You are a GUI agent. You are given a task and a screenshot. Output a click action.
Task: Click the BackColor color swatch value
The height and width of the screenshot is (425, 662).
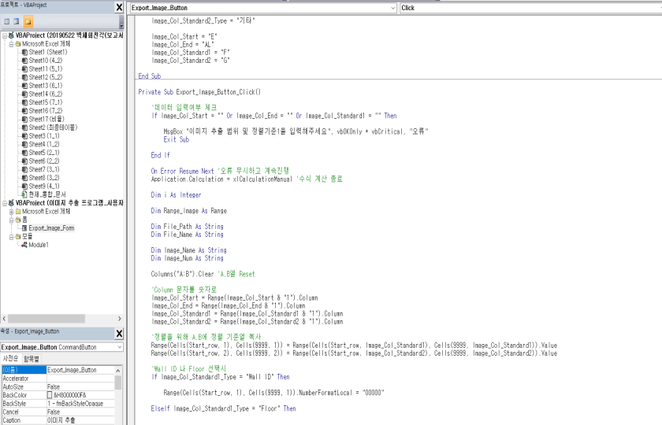click(x=50, y=395)
